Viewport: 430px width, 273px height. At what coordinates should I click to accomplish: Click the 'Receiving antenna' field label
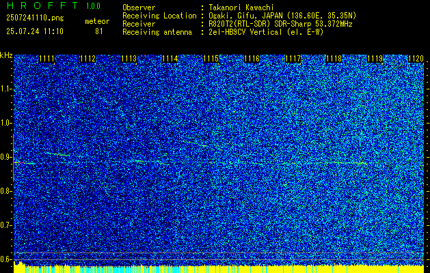pyautogui.click(x=157, y=32)
